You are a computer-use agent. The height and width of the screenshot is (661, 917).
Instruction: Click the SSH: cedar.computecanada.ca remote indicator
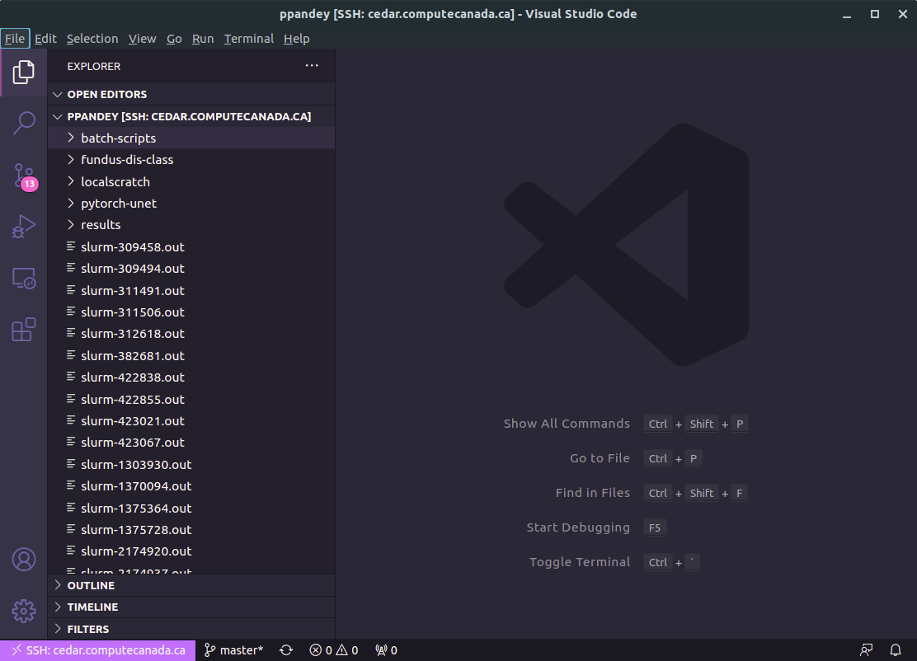pyautogui.click(x=98, y=650)
